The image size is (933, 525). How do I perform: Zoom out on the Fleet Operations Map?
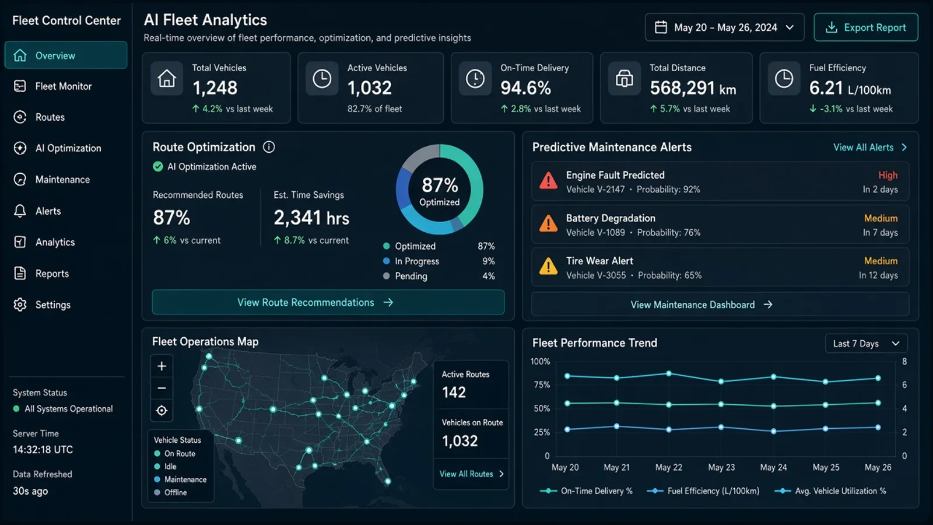coord(162,388)
